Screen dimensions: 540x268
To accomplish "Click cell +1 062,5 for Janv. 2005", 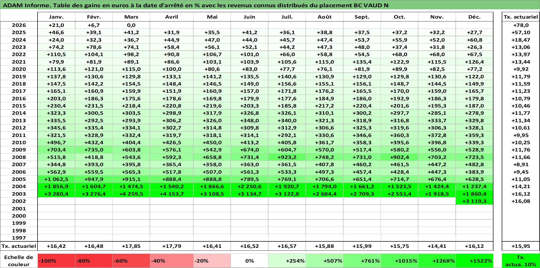I will coord(56,179).
